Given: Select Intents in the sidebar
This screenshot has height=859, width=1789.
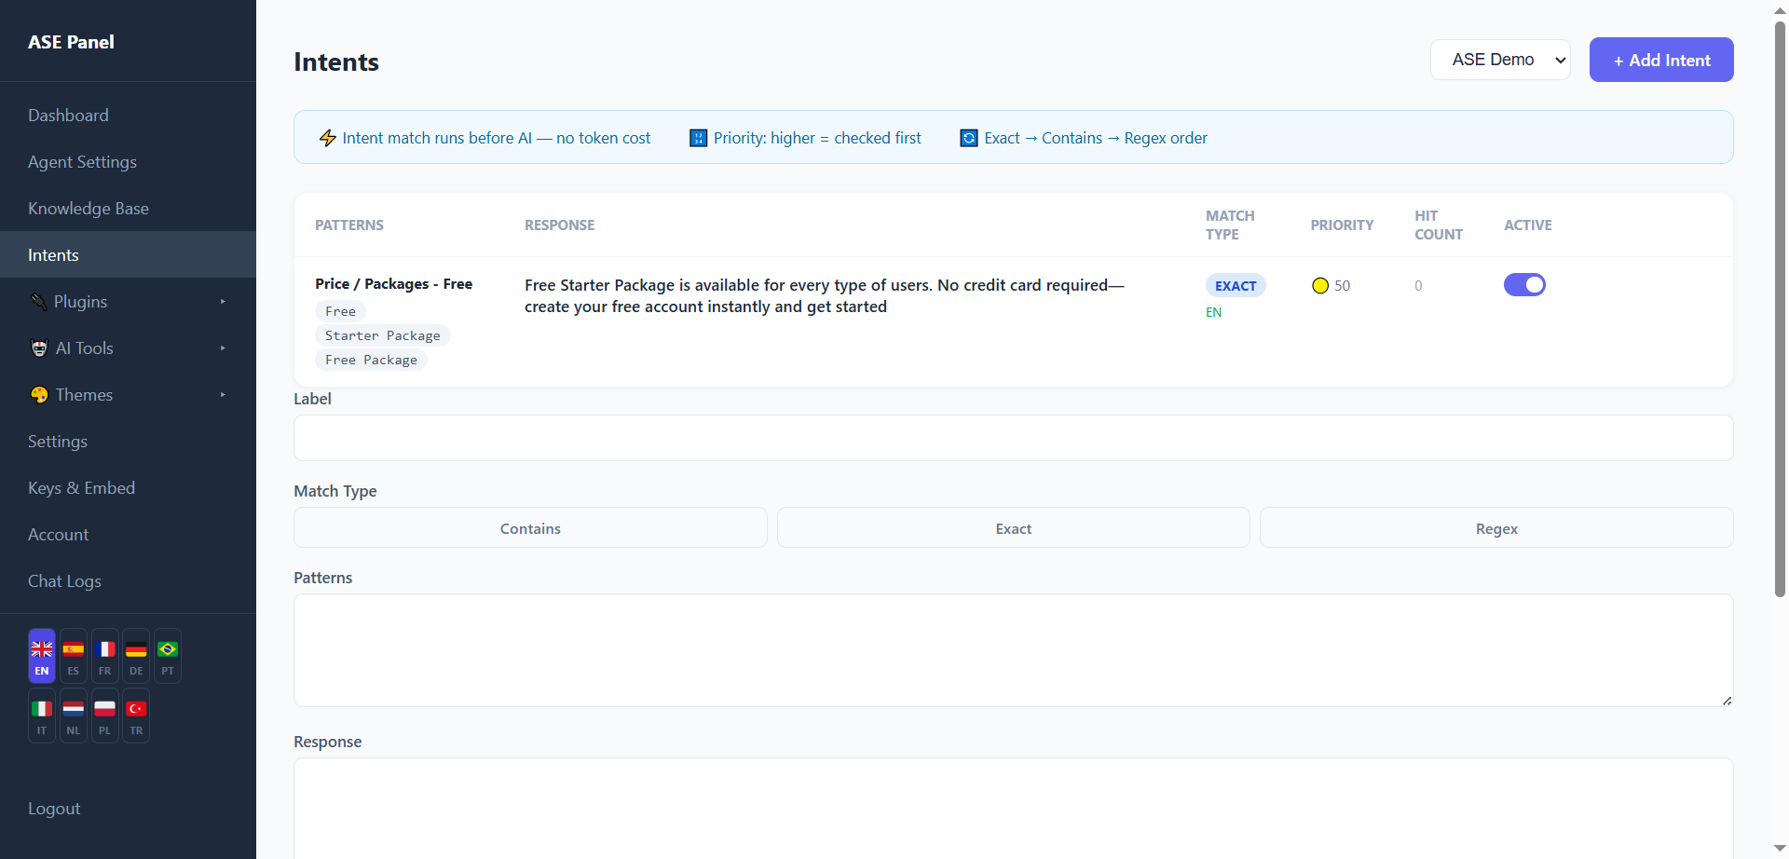Looking at the screenshot, I should tap(128, 255).
